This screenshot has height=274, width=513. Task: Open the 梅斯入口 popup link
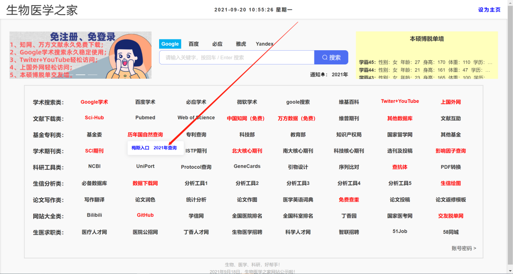[140, 148]
